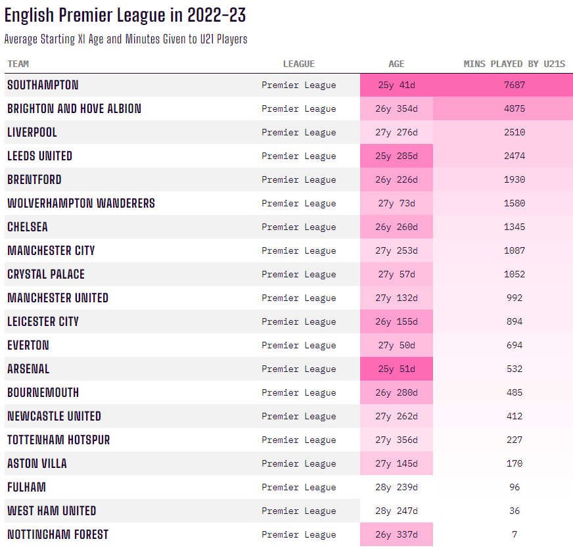Click Liverpool team name

(x=32, y=132)
